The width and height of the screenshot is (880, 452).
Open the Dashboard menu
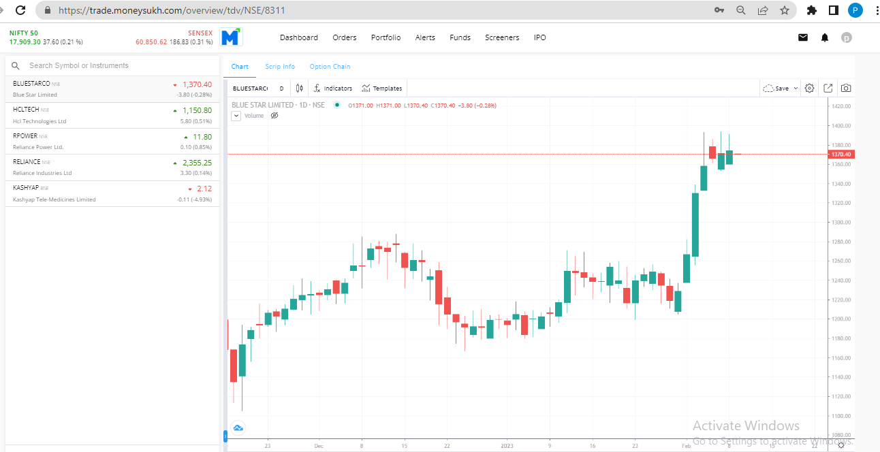point(299,37)
